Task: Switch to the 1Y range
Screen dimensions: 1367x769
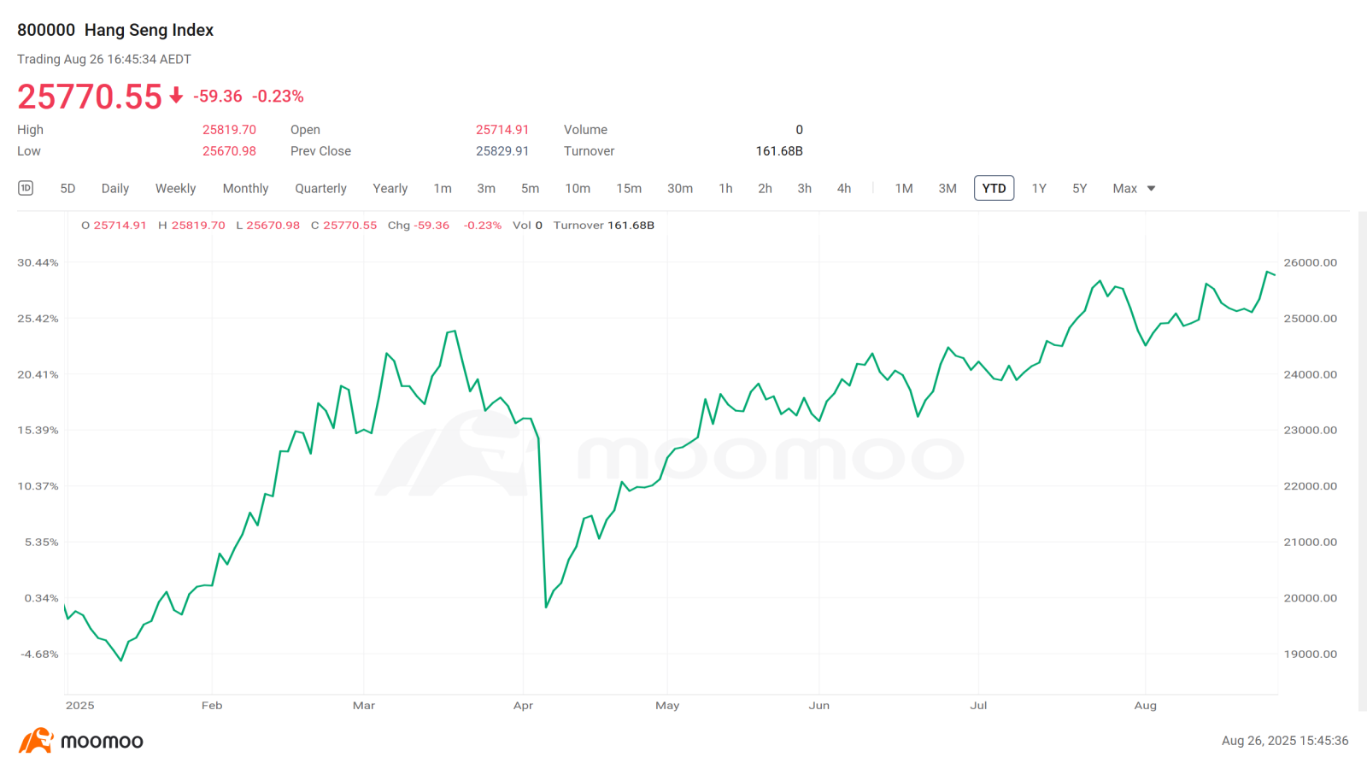Action: pyautogui.click(x=1039, y=188)
